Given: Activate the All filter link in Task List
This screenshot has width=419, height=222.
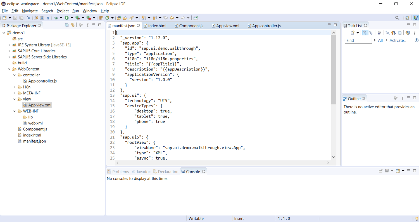Looking at the screenshot, I should [380, 40].
